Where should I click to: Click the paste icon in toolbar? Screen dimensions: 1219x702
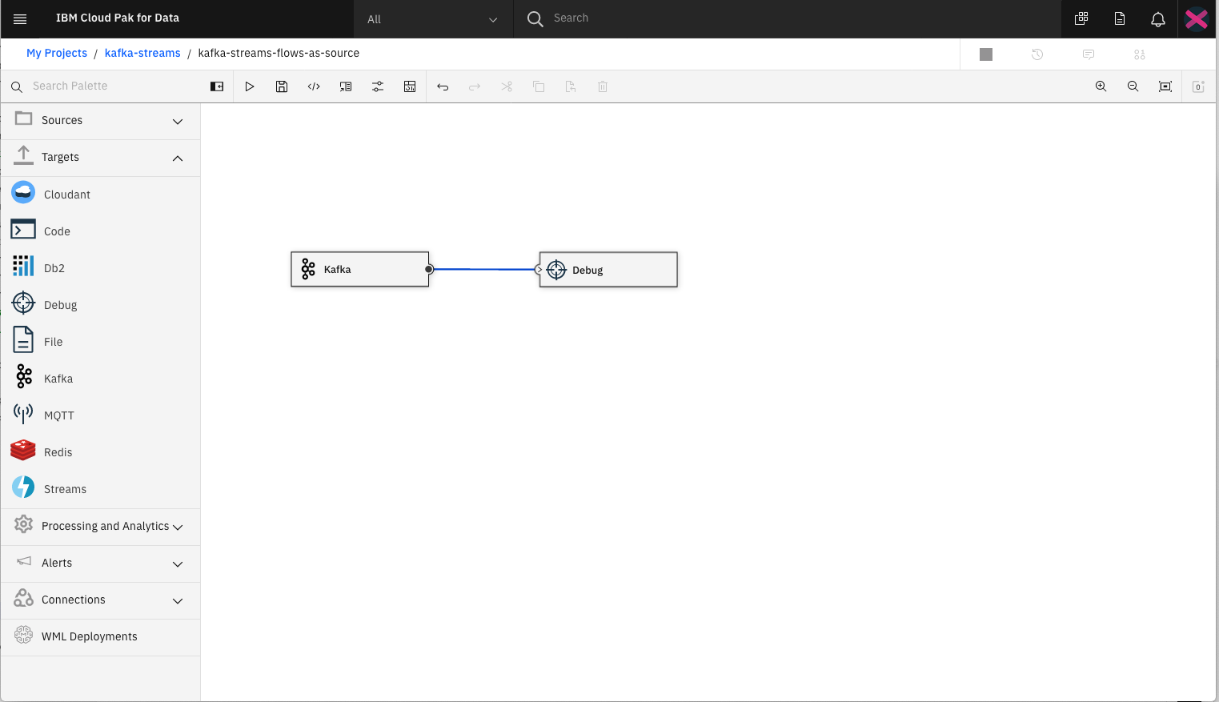point(571,86)
